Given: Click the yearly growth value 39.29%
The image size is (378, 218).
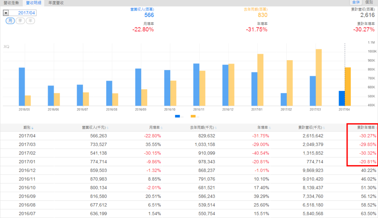Looking at the screenshot, I should [x=261, y=197].
